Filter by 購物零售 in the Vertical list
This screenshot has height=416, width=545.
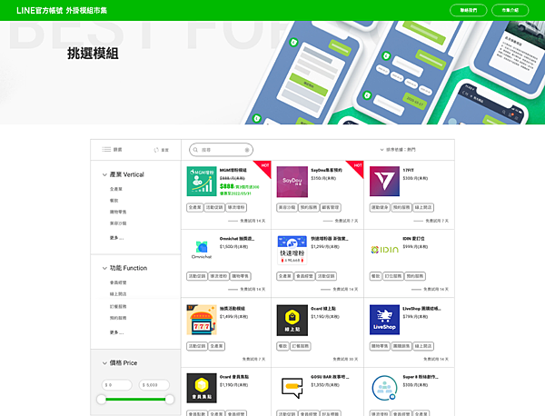coord(118,212)
